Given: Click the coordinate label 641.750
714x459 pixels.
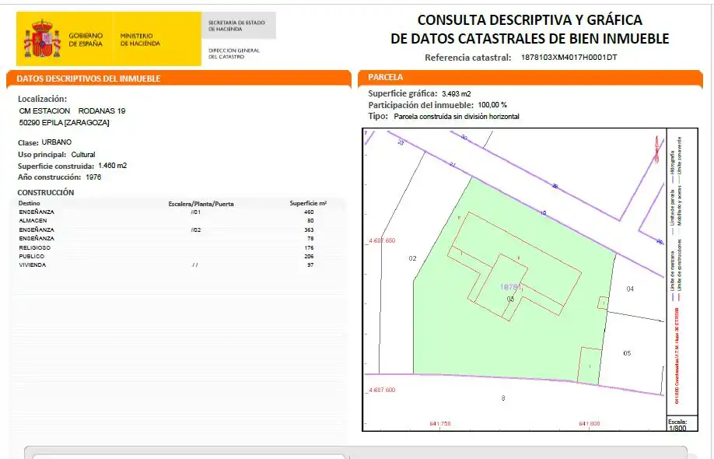Looking at the screenshot, I should coord(440,423).
